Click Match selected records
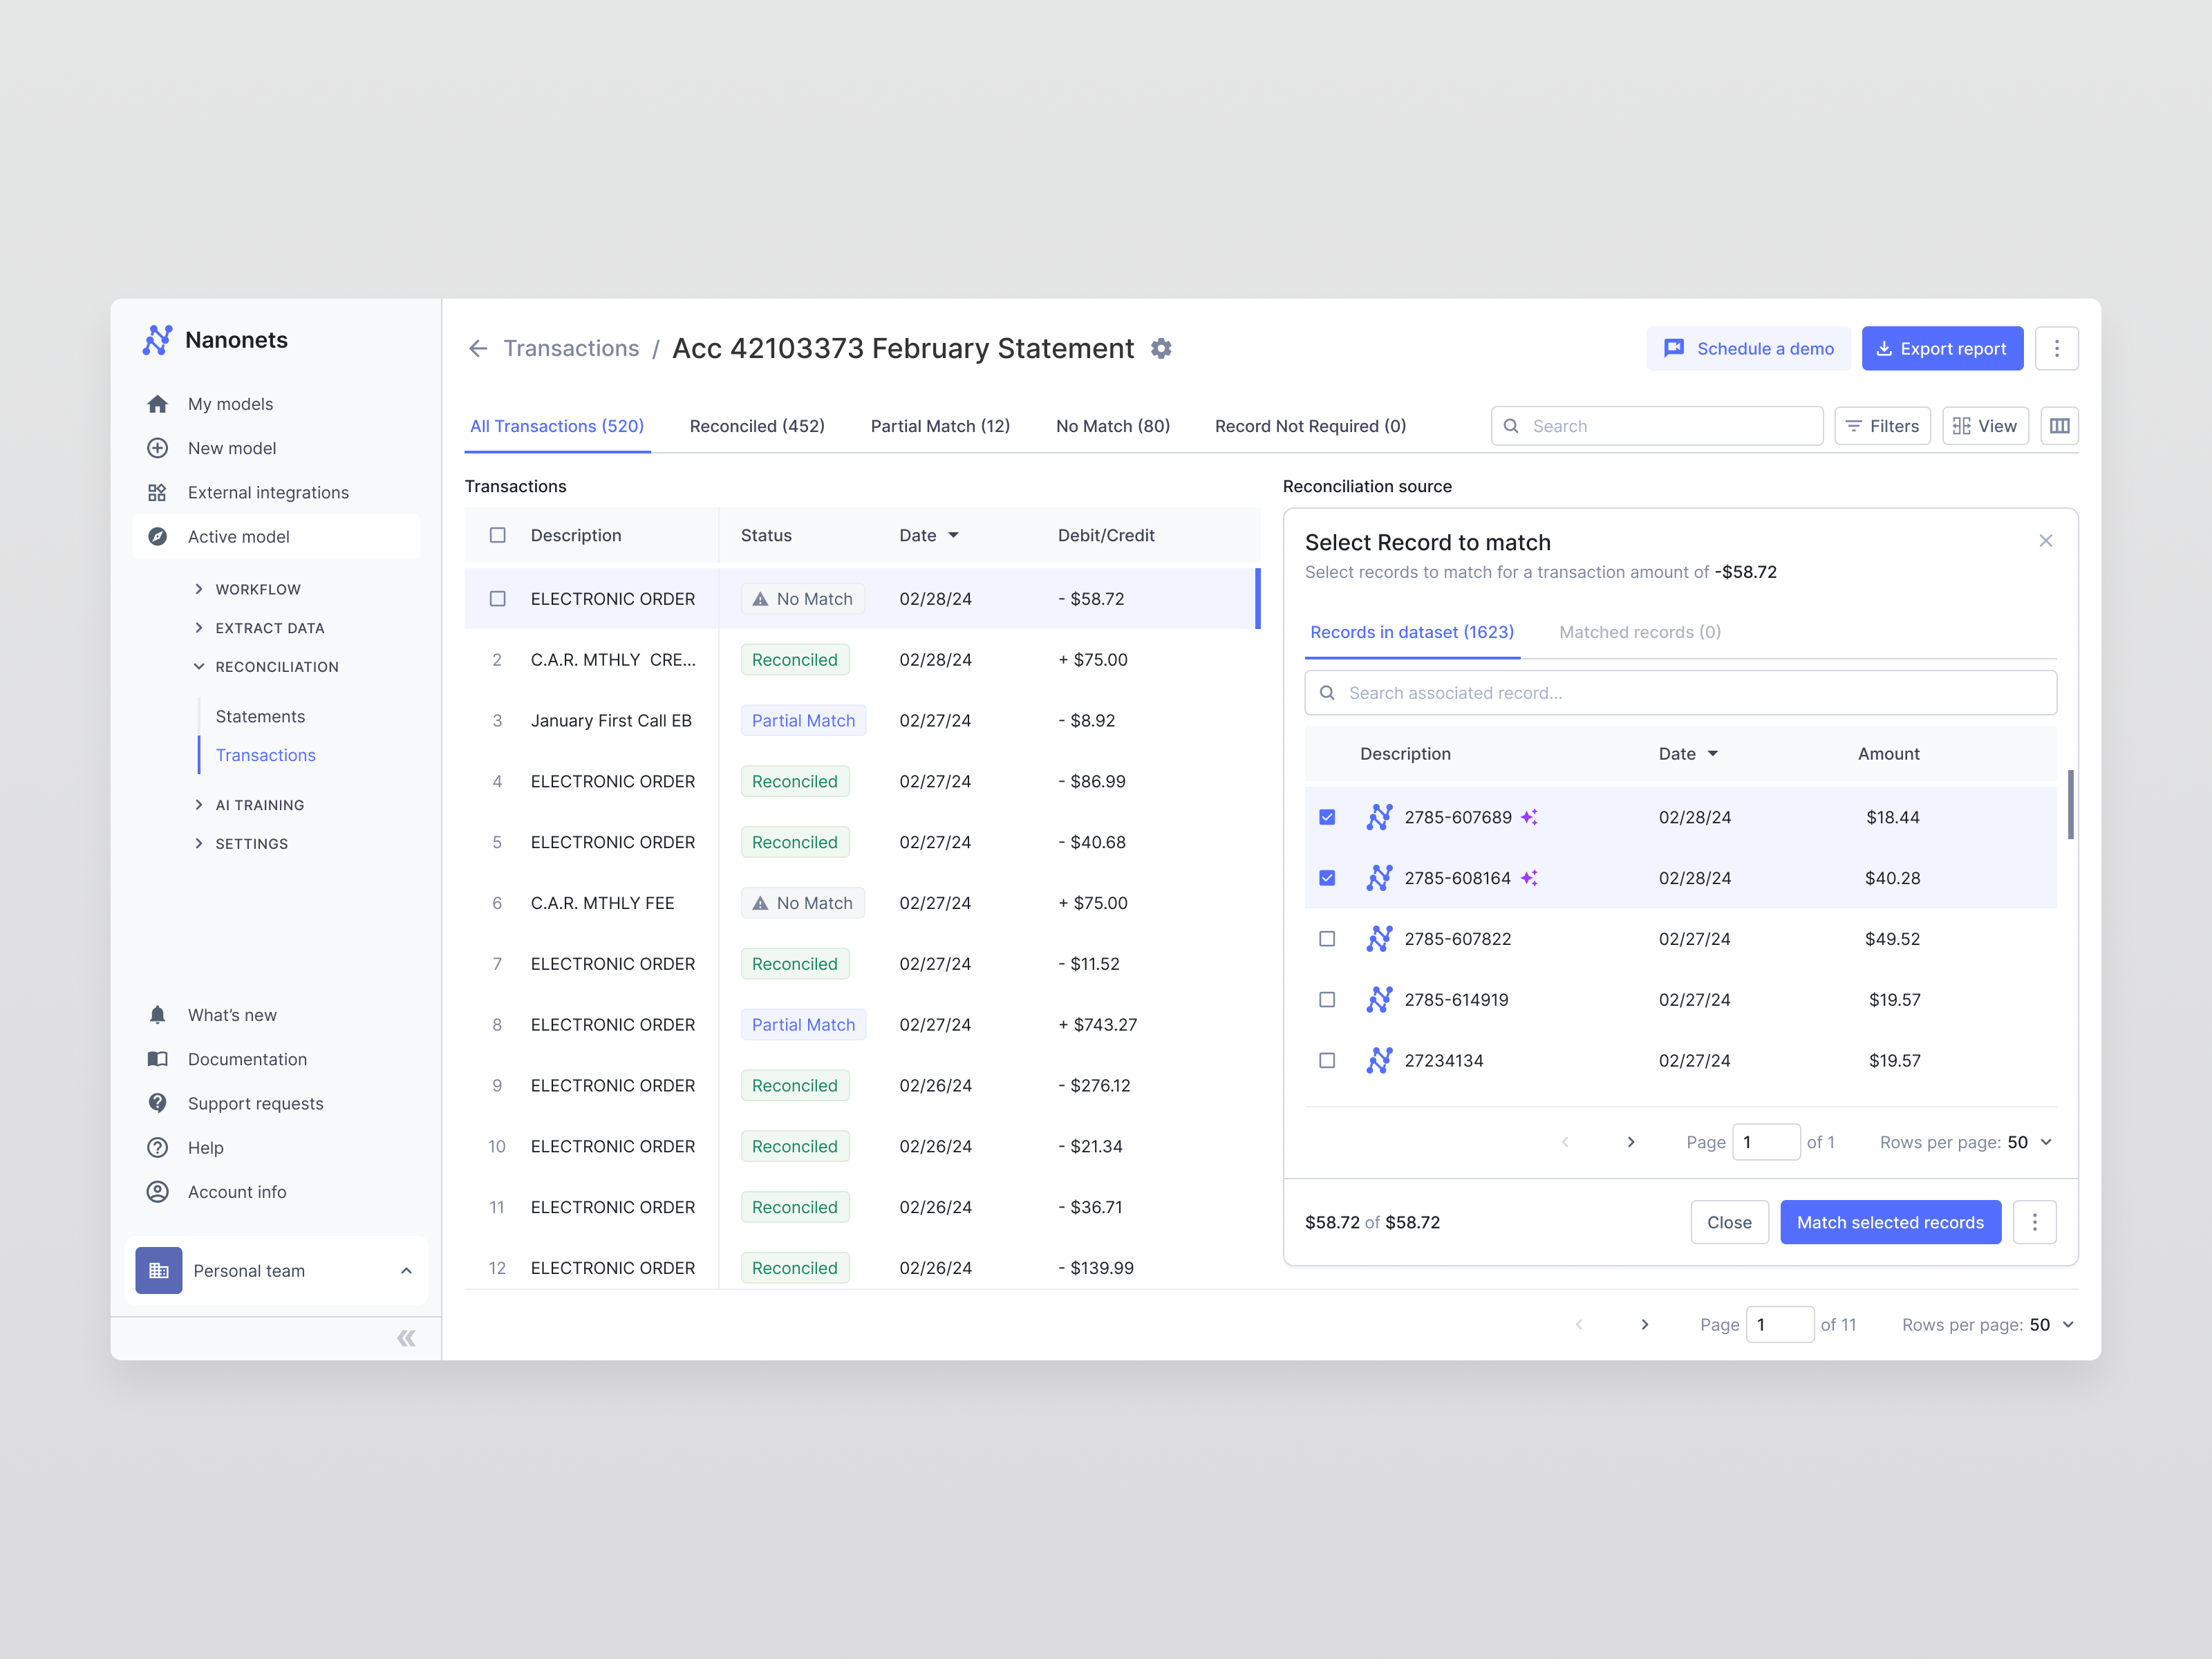 pos(1890,1221)
